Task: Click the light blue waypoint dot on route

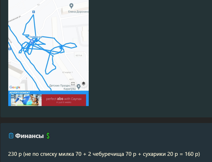Action: 61,47
